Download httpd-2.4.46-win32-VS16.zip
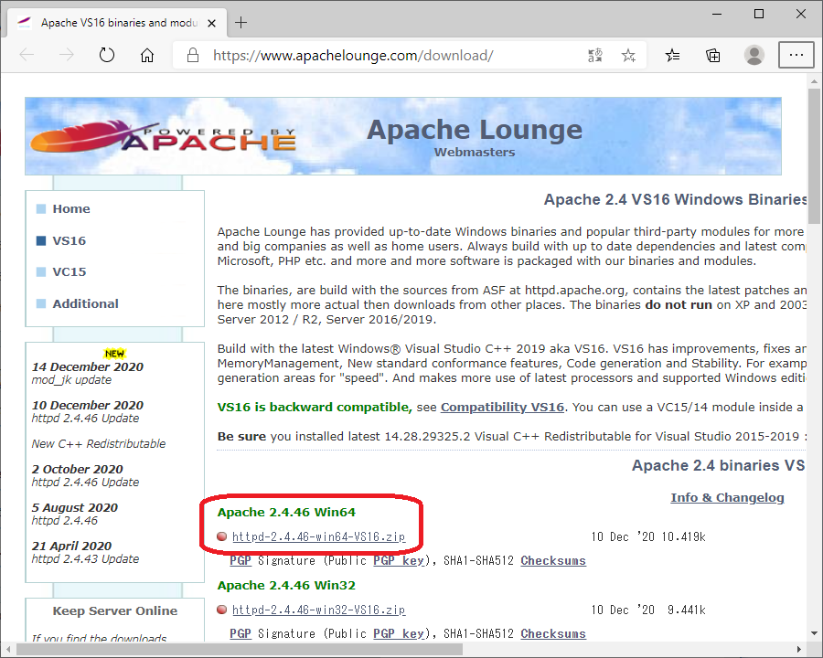 point(318,610)
